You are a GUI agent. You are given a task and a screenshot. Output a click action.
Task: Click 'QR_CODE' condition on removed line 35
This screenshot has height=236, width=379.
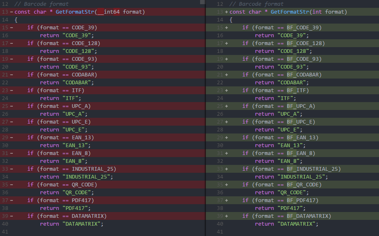[x=83, y=184]
